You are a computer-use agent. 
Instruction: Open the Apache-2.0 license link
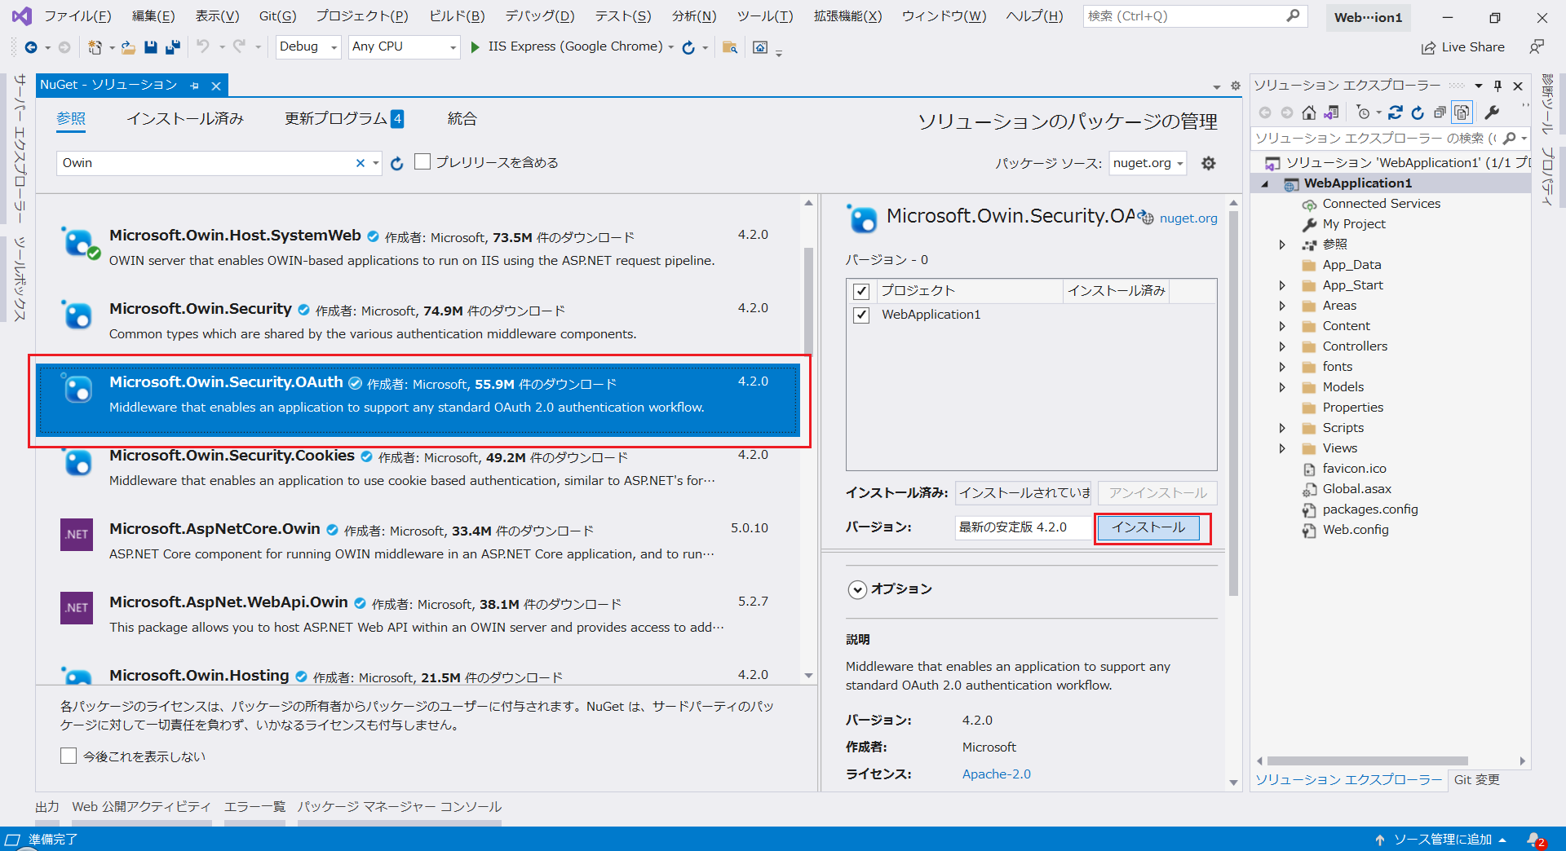coord(996,774)
